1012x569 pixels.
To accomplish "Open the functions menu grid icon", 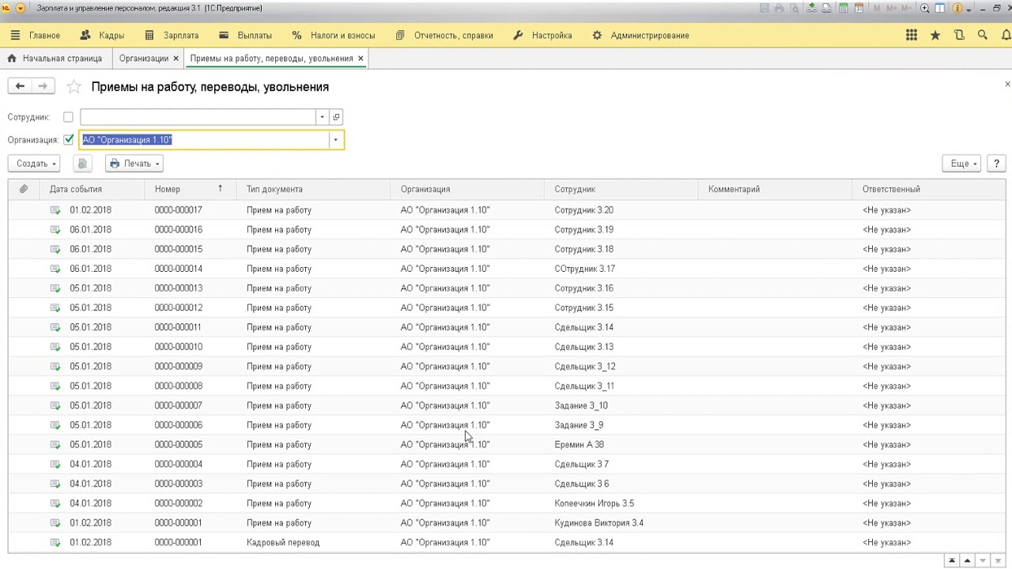I will [x=912, y=36].
